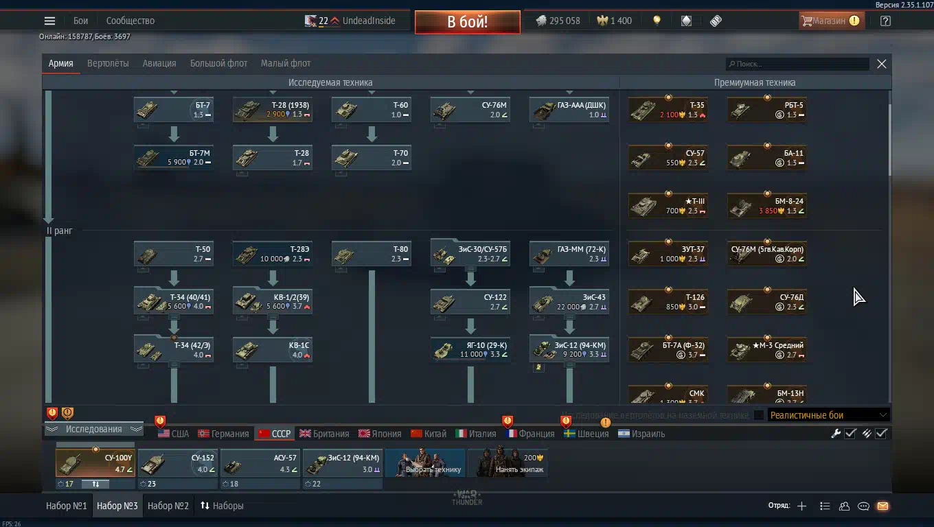The width and height of the screenshot is (934, 527).
Task: Click the Поиск search field
Action: coord(797,64)
